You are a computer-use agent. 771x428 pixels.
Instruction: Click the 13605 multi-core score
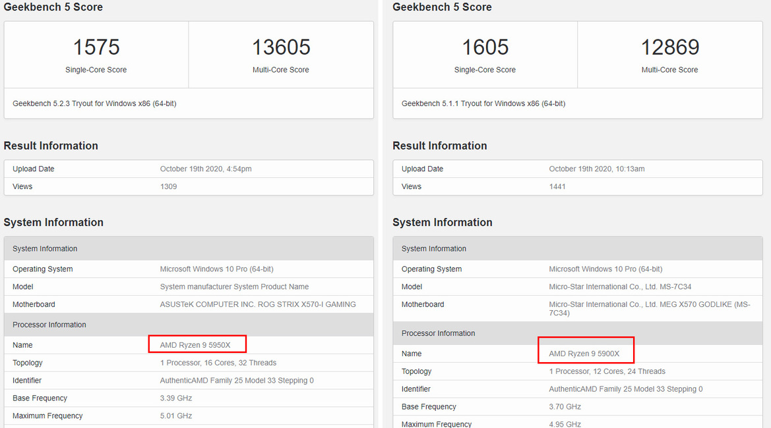point(281,47)
